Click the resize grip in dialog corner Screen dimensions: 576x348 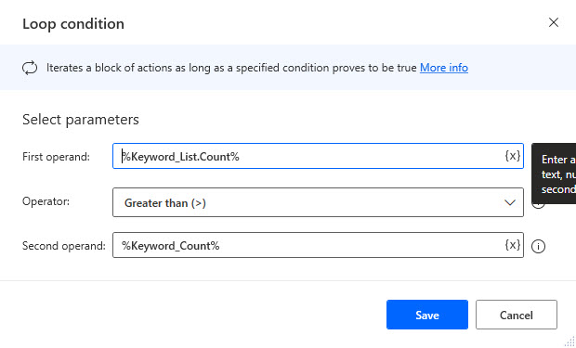point(569,342)
